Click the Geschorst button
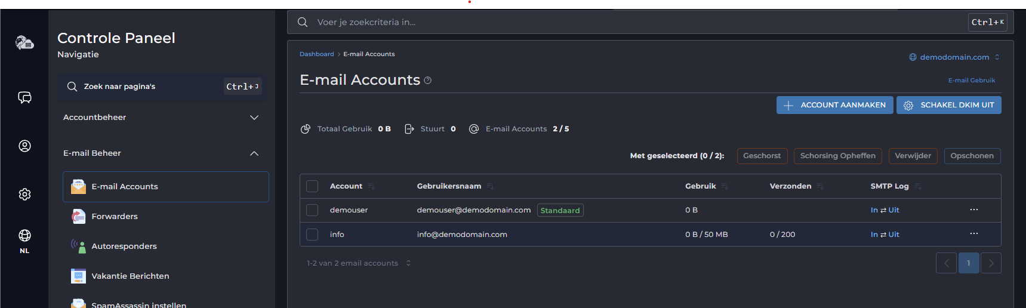The height and width of the screenshot is (308, 1026). 762,156
